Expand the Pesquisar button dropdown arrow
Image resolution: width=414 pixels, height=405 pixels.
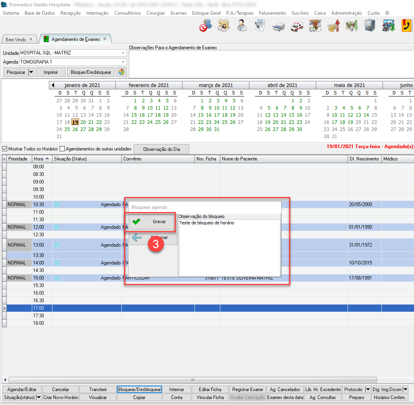31,72
